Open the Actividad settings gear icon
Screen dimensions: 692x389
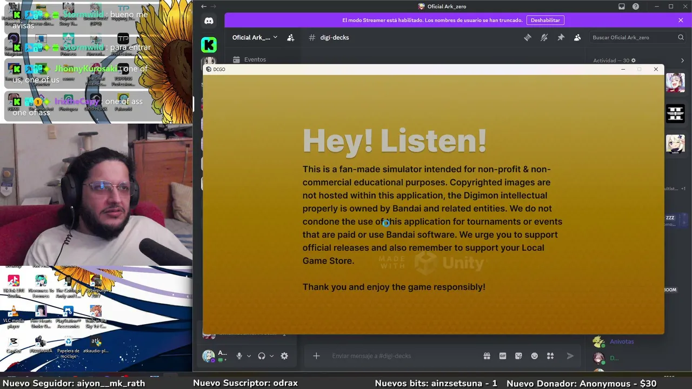click(x=634, y=61)
